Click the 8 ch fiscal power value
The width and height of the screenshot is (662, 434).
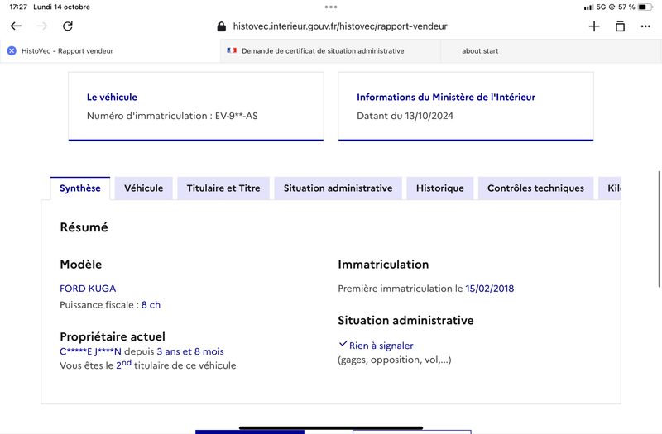pos(151,305)
